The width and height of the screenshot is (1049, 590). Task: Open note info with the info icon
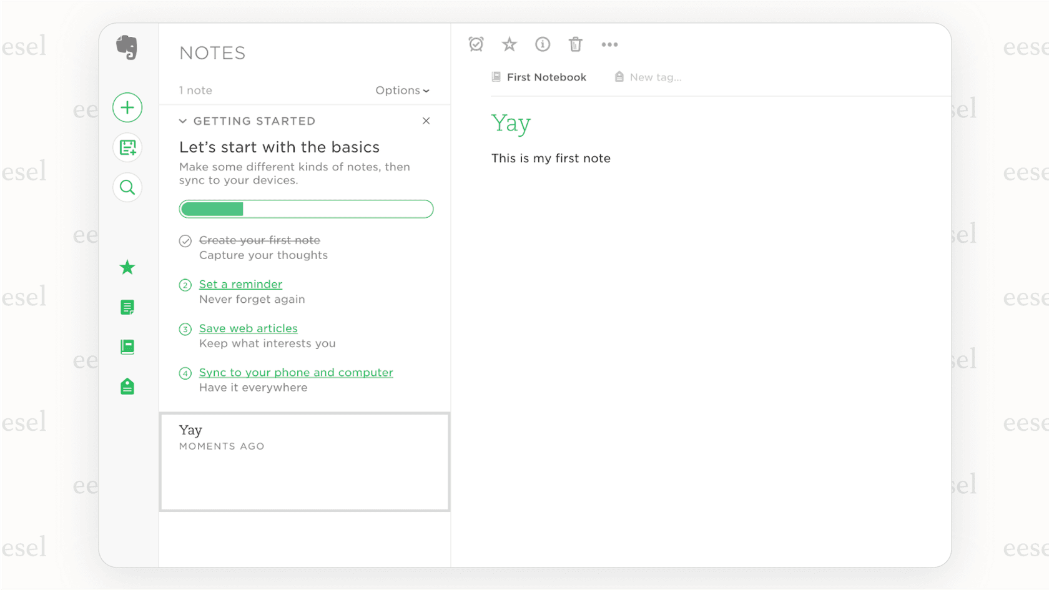click(x=543, y=44)
